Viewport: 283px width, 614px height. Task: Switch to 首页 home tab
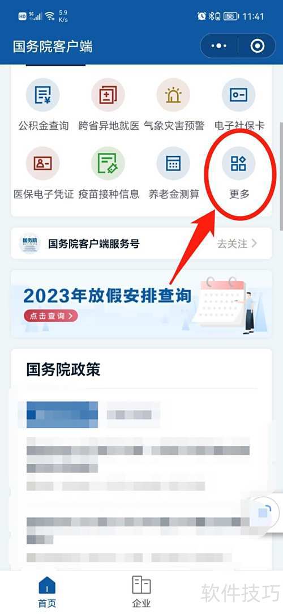click(x=47, y=592)
